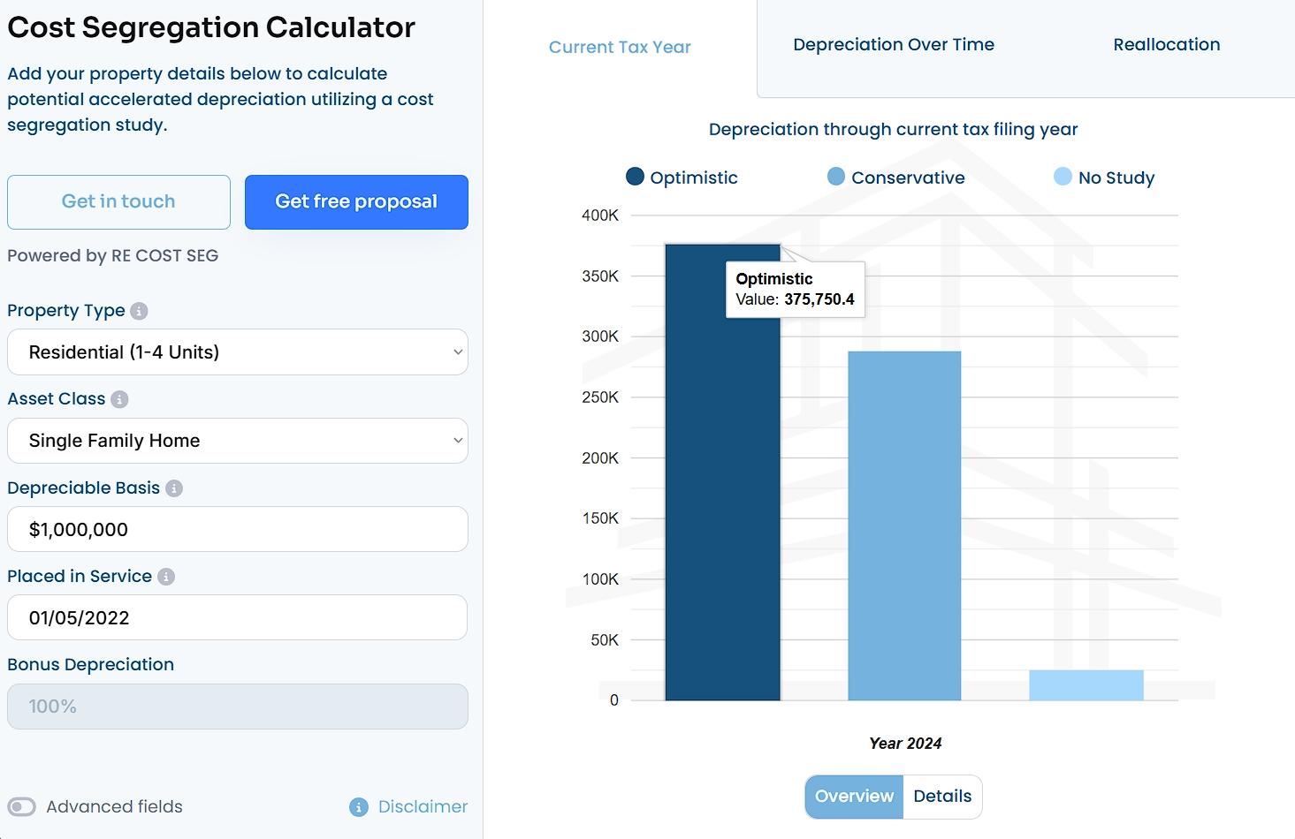Image resolution: width=1295 pixels, height=839 pixels.
Task: Click the Cost Segregation Calculator heading
Action: [x=211, y=27]
